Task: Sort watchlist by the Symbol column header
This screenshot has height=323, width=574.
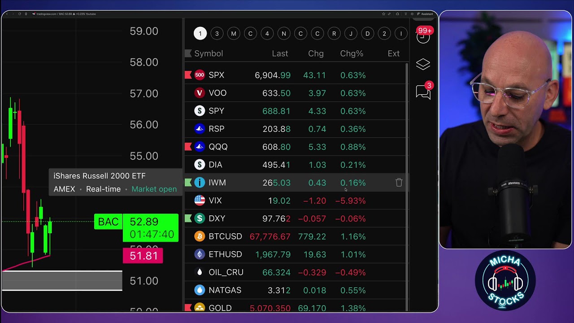Action: tap(209, 53)
